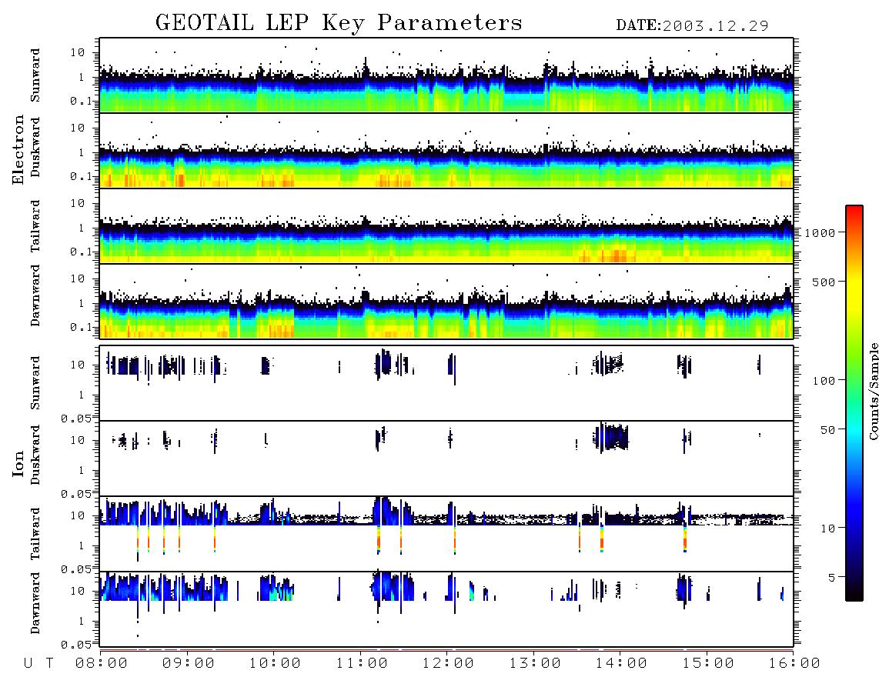Click the Ion "Duskward" panel label
Image resolution: width=879 pixels, height=677 pixels.
(35, 455)
